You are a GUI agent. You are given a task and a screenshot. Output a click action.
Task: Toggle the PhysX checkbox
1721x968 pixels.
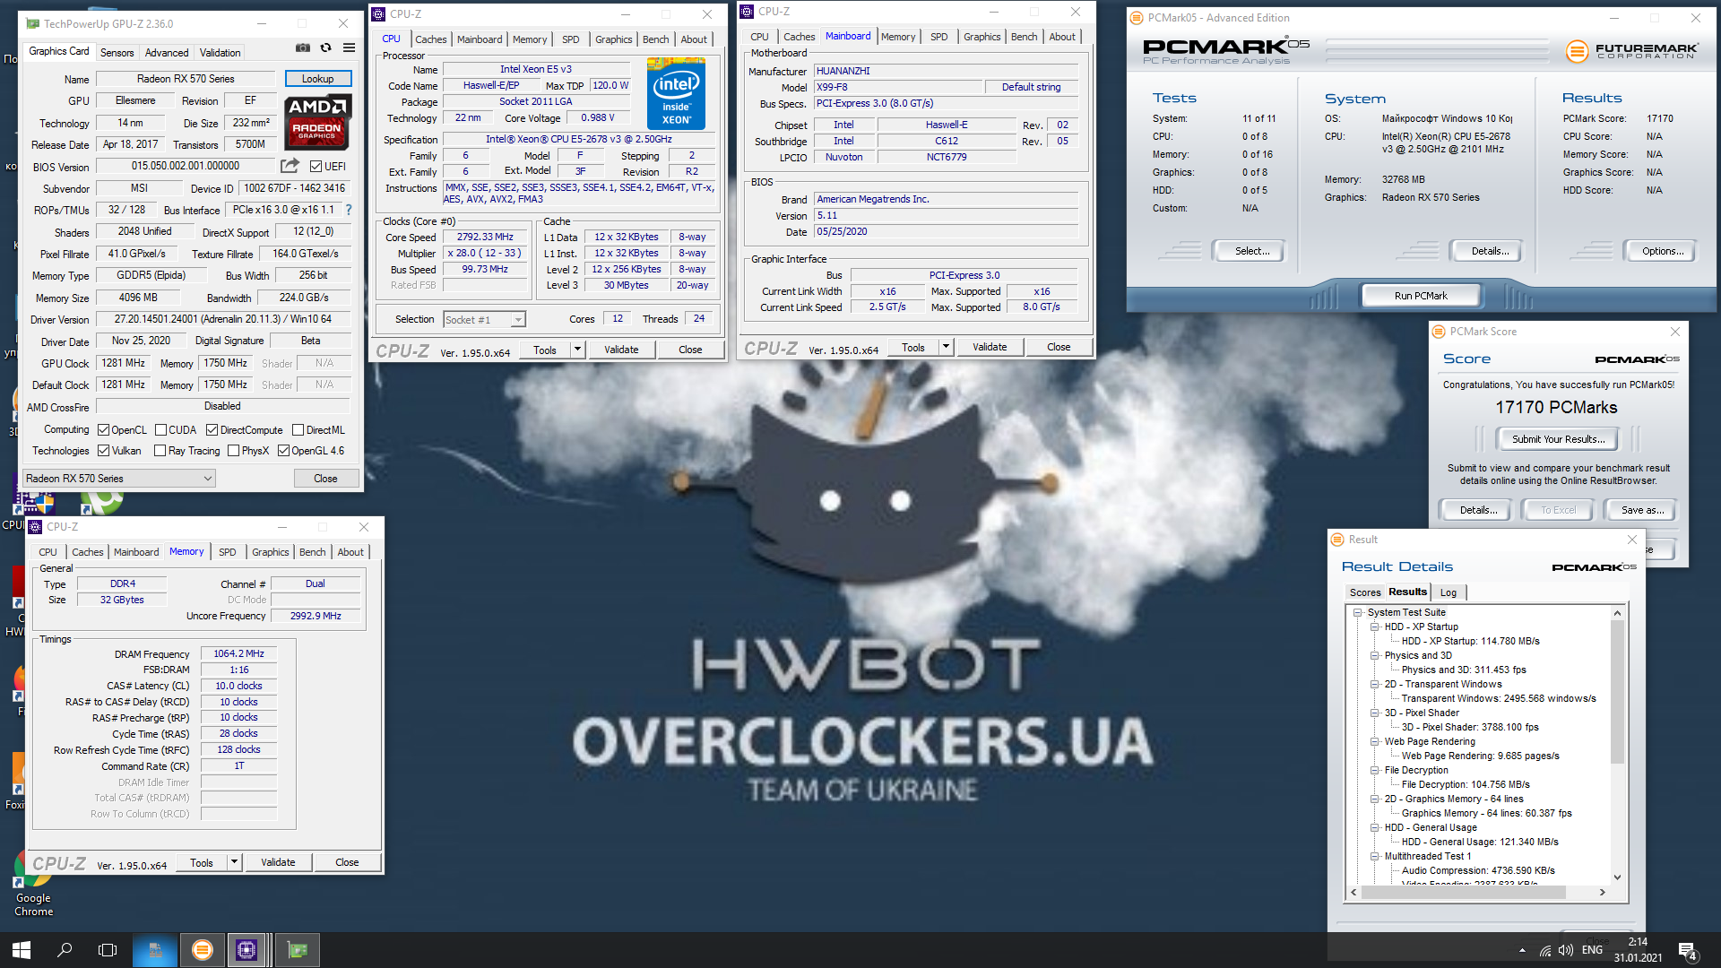click(x=234, y=451)
